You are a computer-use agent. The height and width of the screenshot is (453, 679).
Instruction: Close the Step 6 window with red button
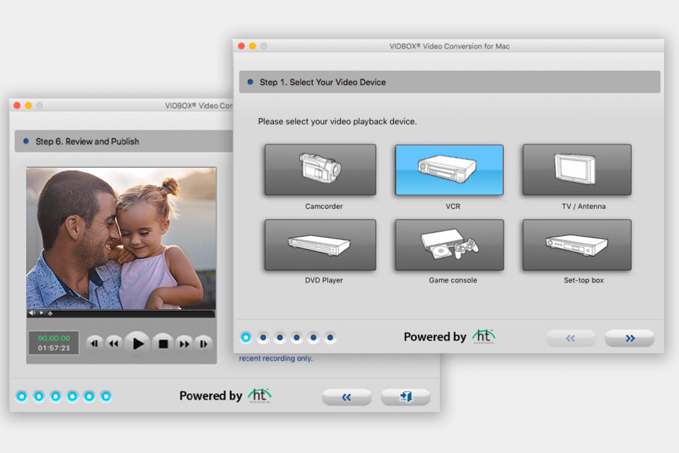tap(17, 105)
